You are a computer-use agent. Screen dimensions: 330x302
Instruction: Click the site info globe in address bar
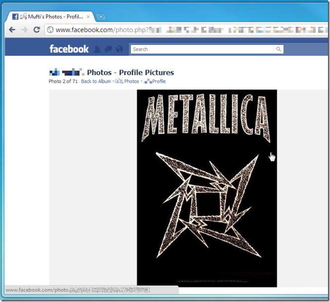point(50,30)
